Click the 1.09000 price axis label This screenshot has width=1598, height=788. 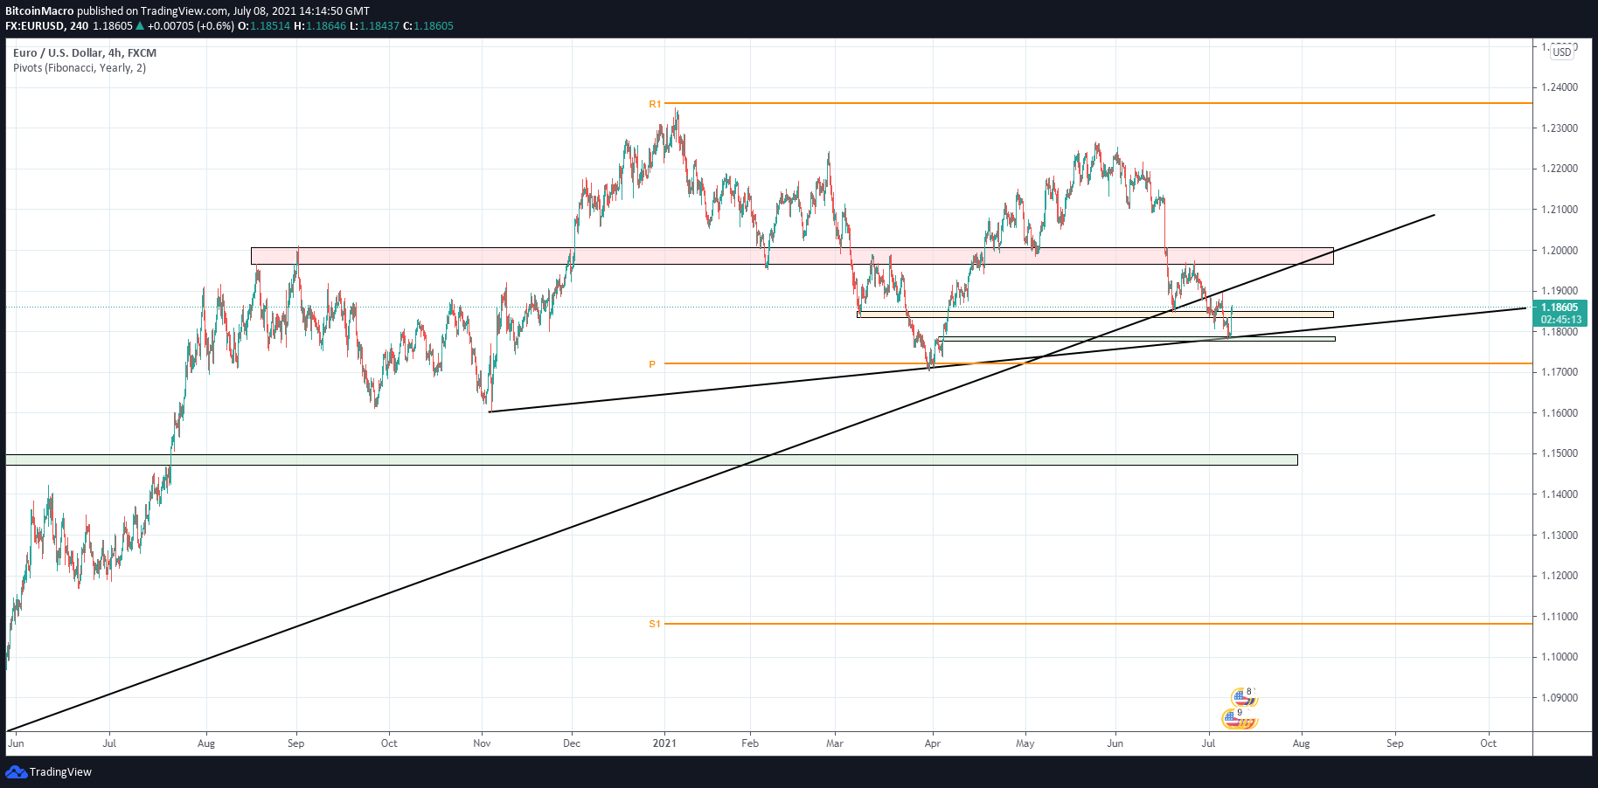(1560, 698)
